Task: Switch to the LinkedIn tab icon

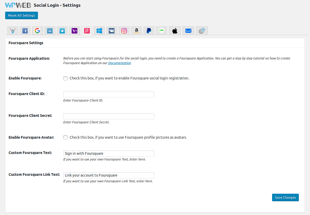Action: [50, 31]
